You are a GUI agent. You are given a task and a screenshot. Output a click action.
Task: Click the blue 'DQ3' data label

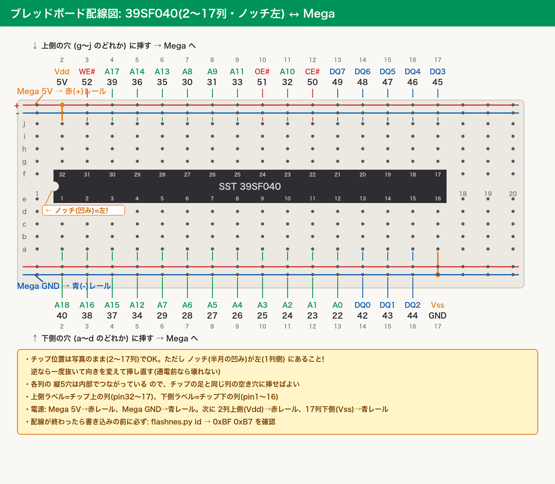pyautogui.click(x=437, y=71)
